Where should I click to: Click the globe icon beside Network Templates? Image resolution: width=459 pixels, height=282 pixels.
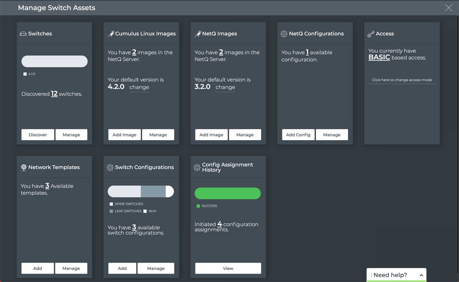click(x=23, y=167)
